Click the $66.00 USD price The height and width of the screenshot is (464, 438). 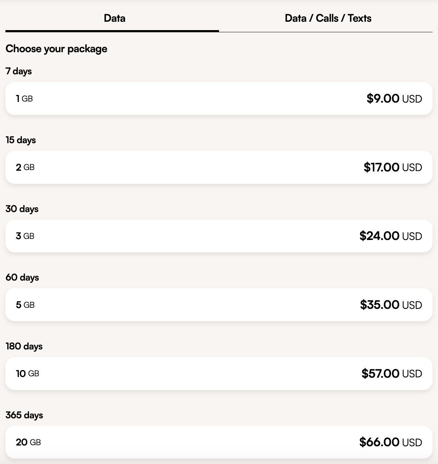click(391, 442)
